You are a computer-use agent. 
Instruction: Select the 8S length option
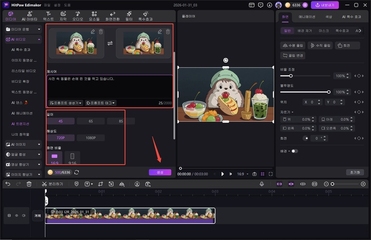[121, 121]
